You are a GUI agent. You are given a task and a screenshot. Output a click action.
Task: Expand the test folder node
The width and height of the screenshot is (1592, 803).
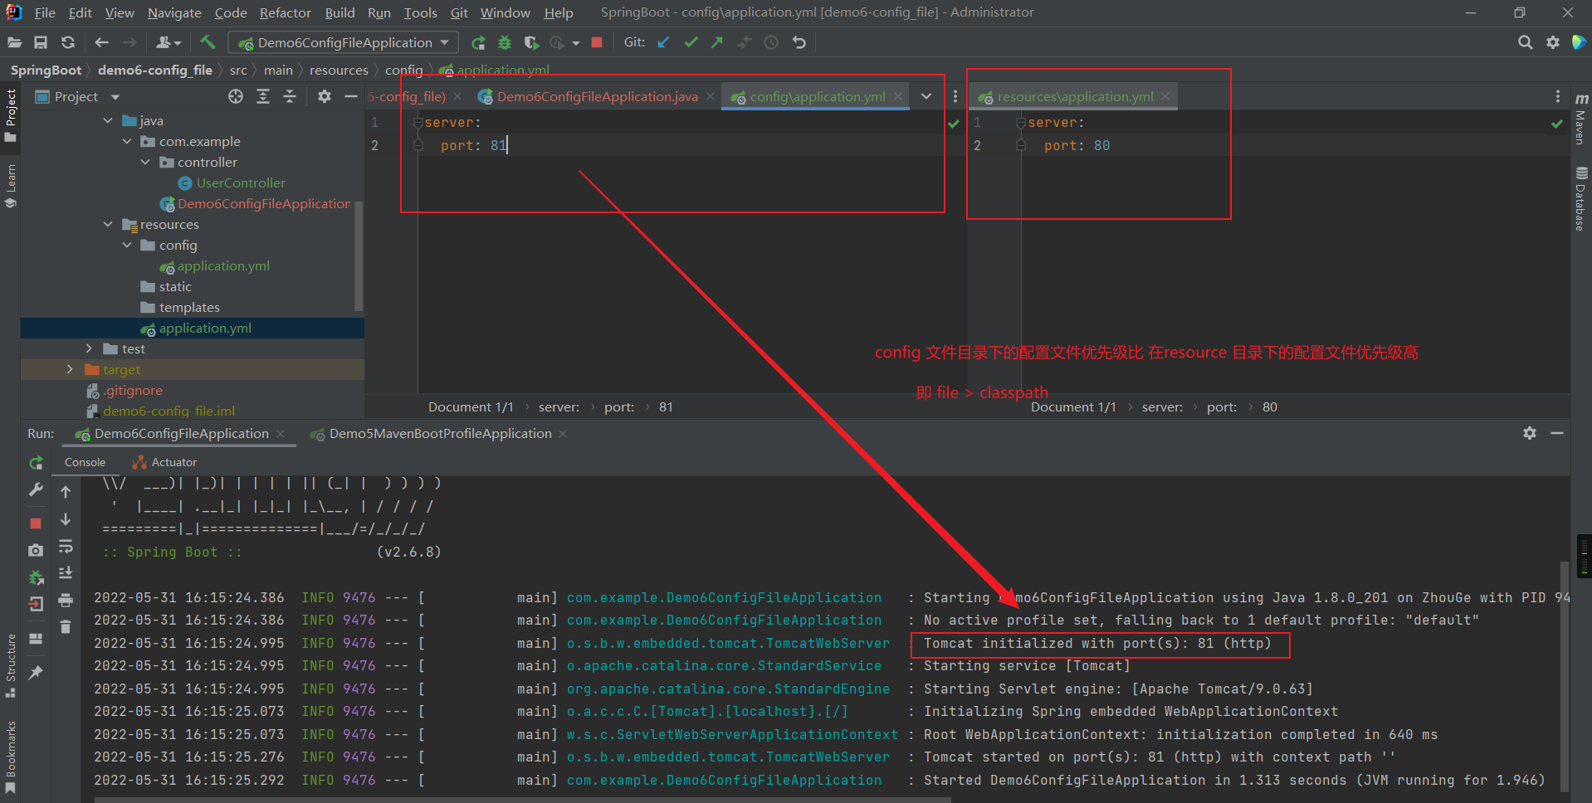pyautogui.click(x=89, y=349)
